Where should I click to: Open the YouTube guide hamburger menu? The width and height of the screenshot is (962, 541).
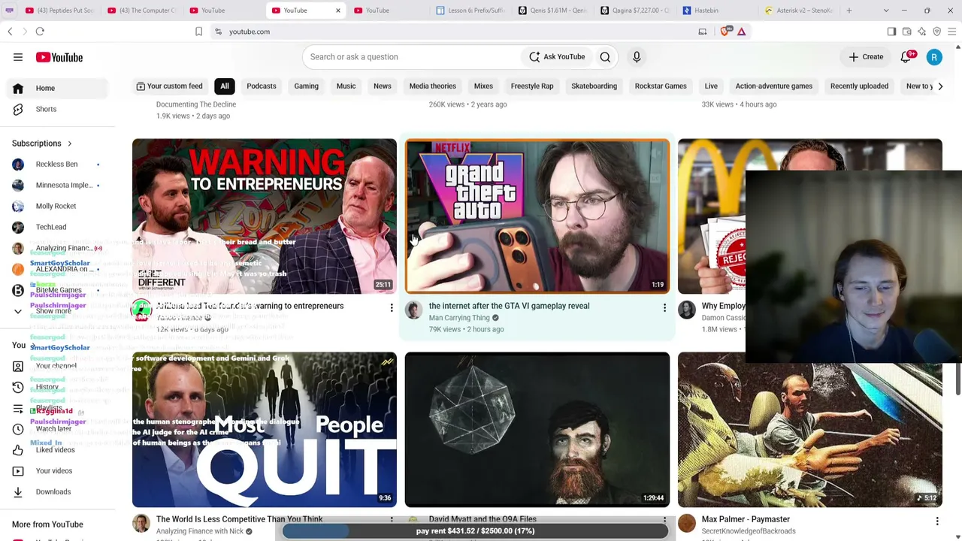18,57
